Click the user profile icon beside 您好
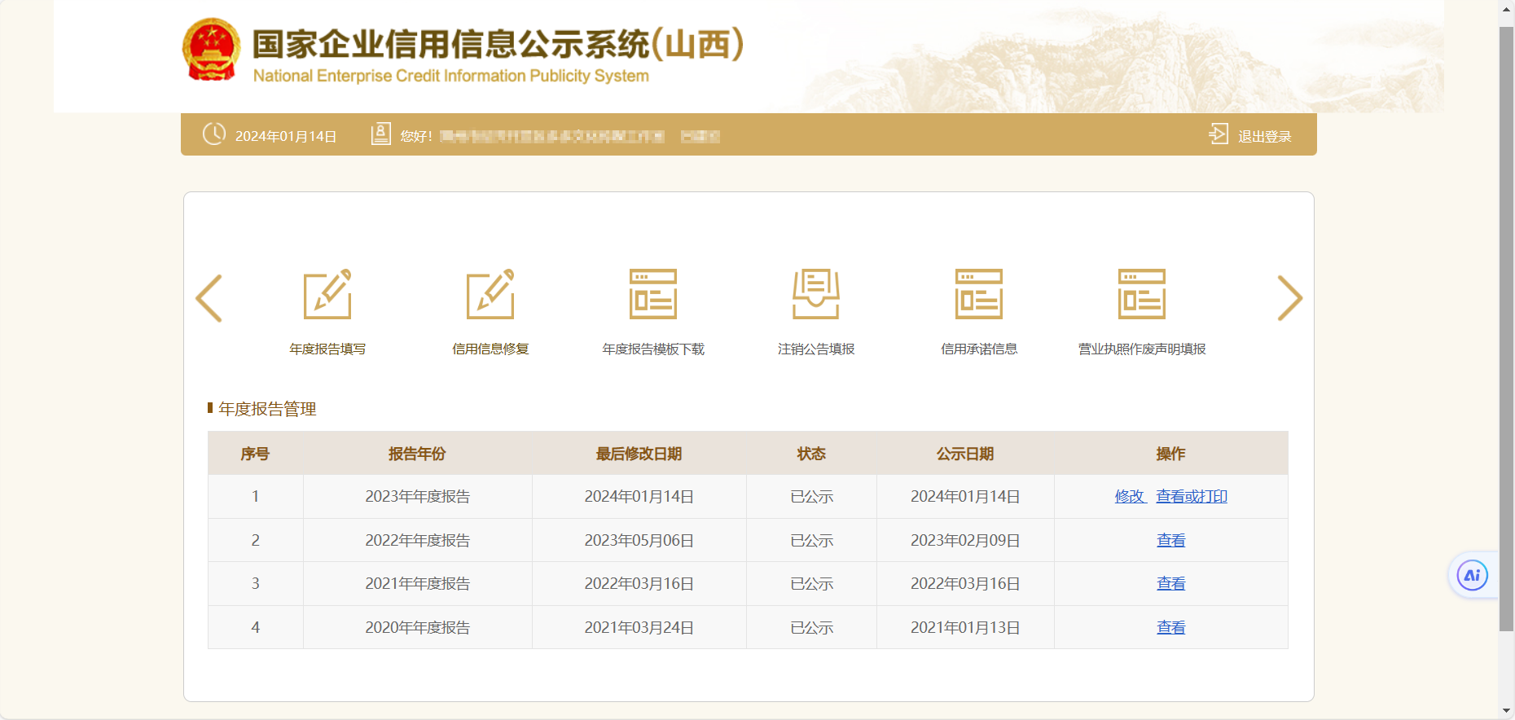 (x=380, y=134)
